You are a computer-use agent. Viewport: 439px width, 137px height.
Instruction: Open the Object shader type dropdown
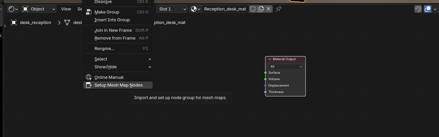[x=39, y=9]
